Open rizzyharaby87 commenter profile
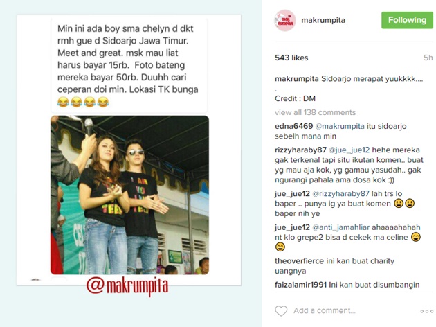436x327 pixels. click(x=300, y=150)
